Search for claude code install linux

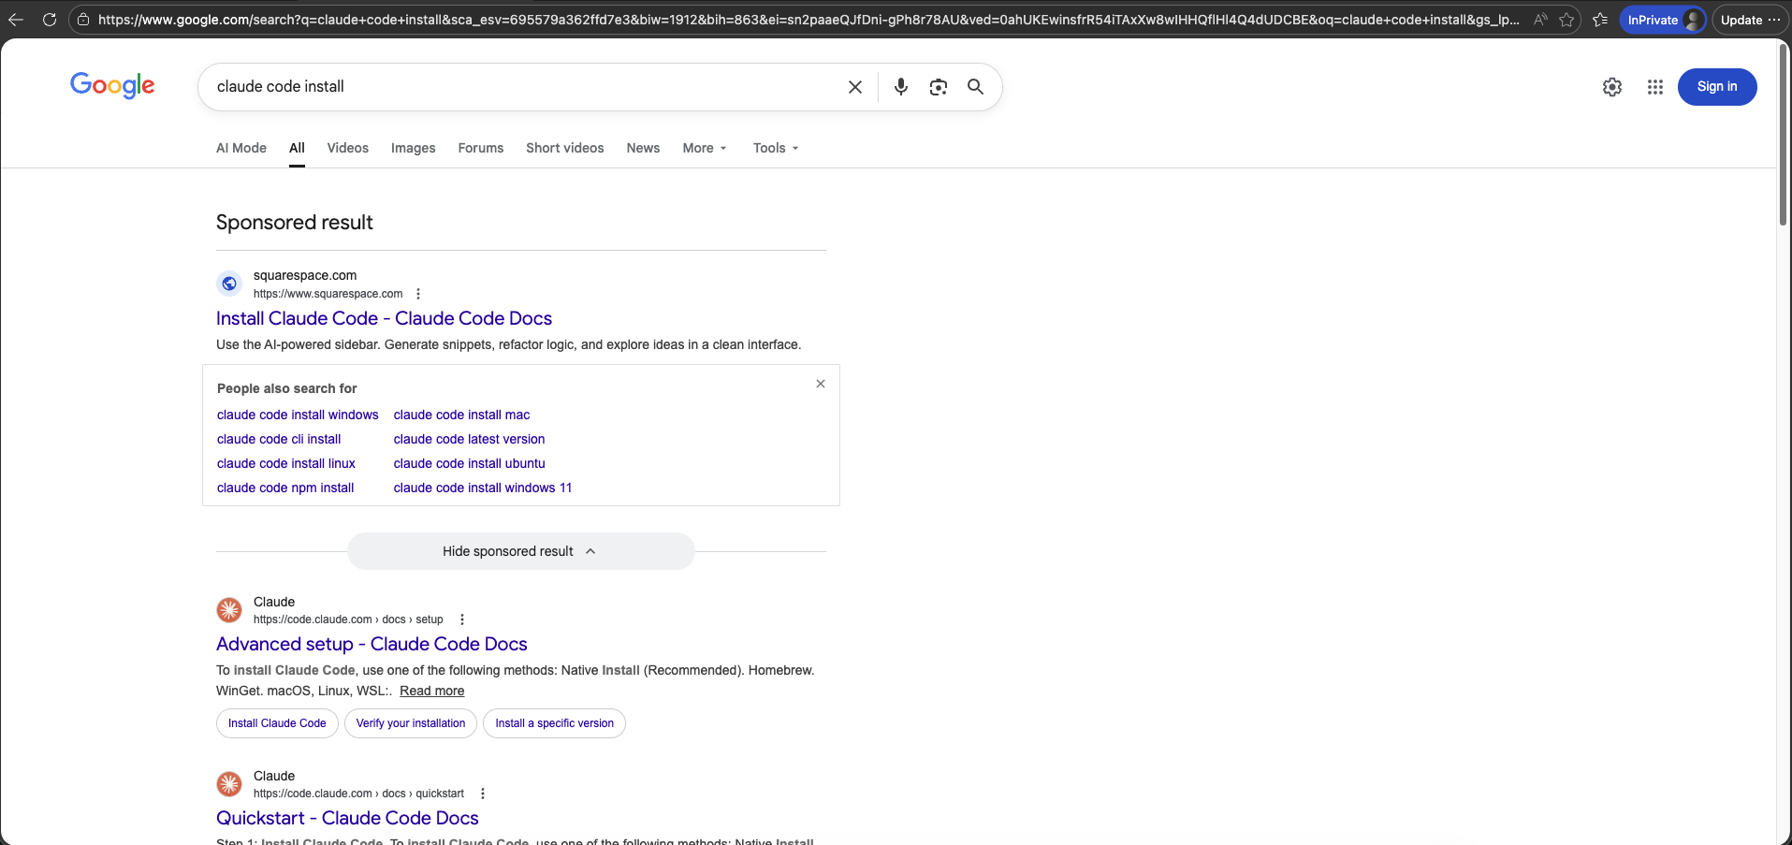pyautogui.click(x=286, y=463)
